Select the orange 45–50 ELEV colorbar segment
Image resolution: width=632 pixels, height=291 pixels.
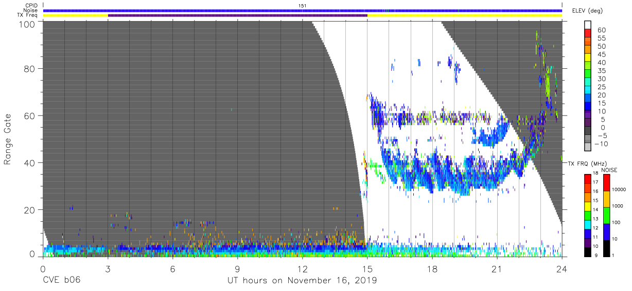point(588,50)
